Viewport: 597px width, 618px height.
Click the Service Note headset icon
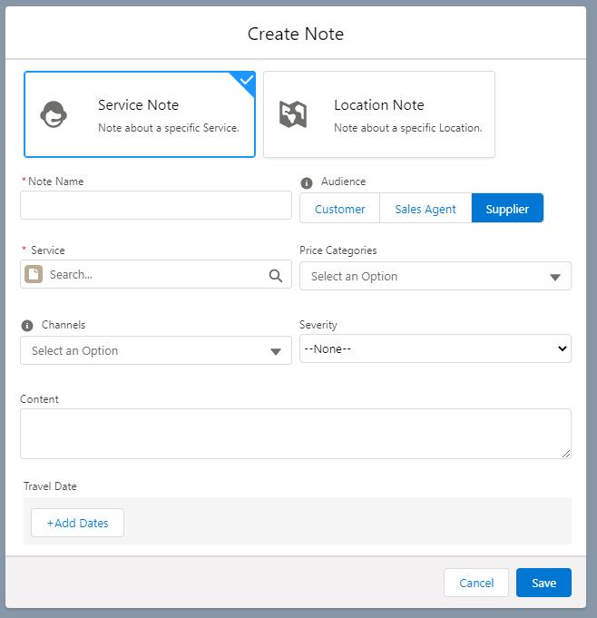pos(54,114)
